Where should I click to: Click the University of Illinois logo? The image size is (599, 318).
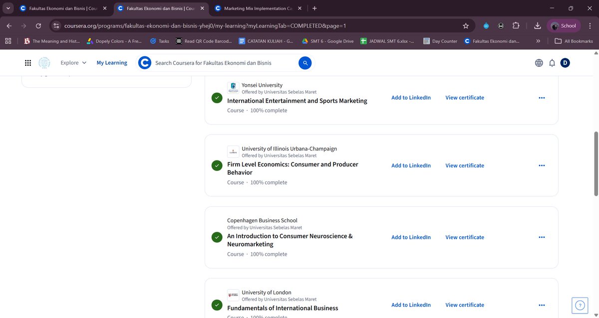pyautogui.click(x=233, y=152)
